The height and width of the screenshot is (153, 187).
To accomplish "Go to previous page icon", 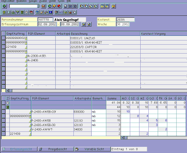I will point(86,6).
